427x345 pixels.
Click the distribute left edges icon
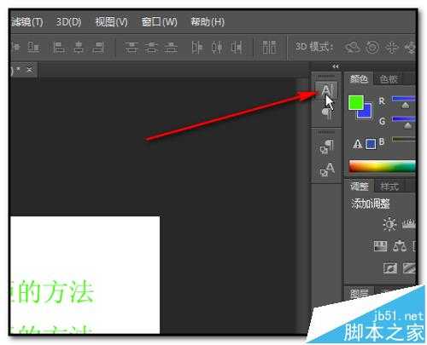(197, 48)
